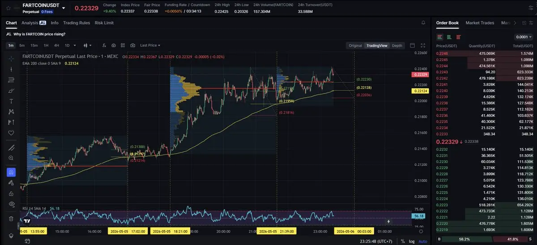Toggle log scale on price axis
This screenshot has height=245, width=537.
pyautogui.click(x=412, y=241)
